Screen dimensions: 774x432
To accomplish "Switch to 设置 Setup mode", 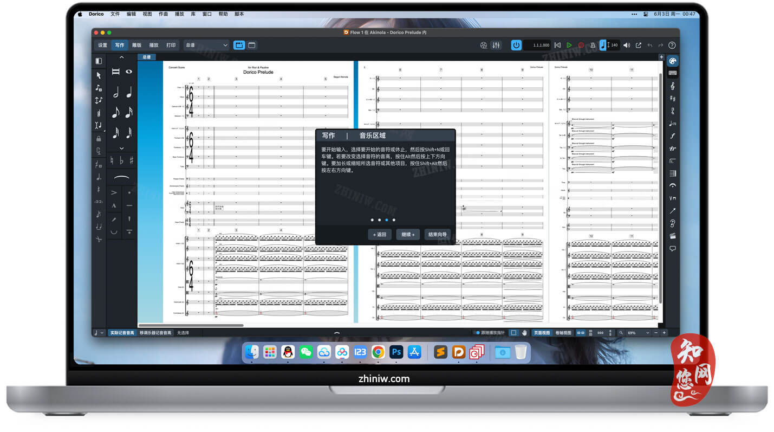I will pos(102,45).
